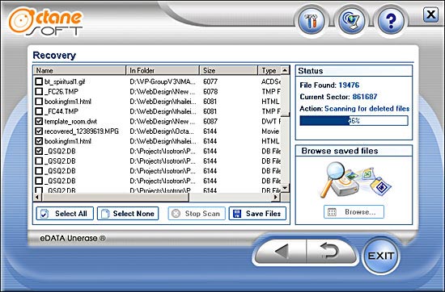Click the web update globe icon
Image resolution: width=445 pixels, height=292 pixels.
351,21
